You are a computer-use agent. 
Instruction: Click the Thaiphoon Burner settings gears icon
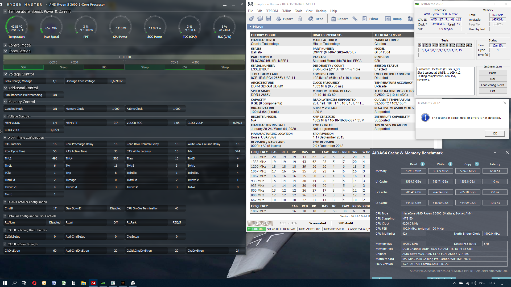pyautogui.click(x=252, y=19)
